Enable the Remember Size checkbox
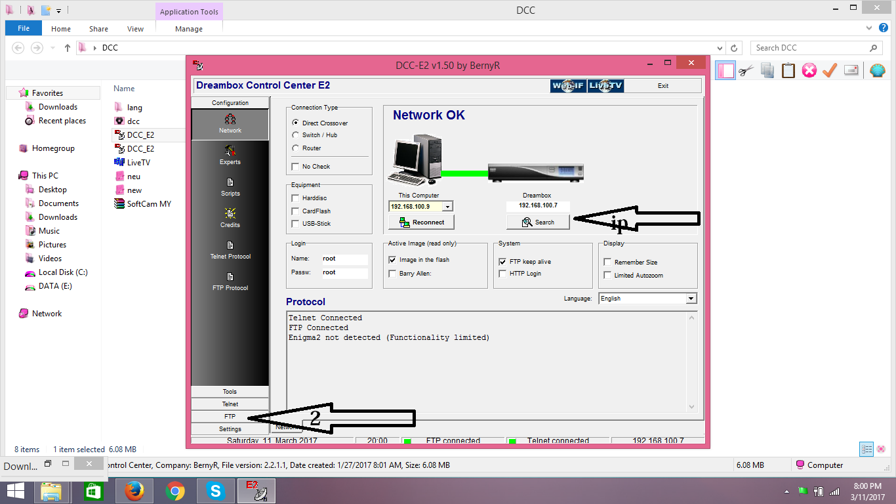The width and height of the screenshot is (896, 504). coord(607,262)
